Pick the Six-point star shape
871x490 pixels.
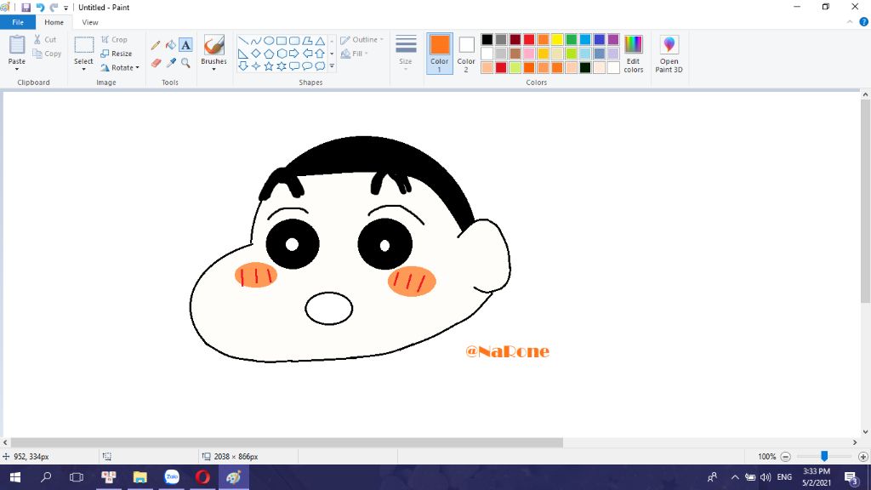[282, 66]
